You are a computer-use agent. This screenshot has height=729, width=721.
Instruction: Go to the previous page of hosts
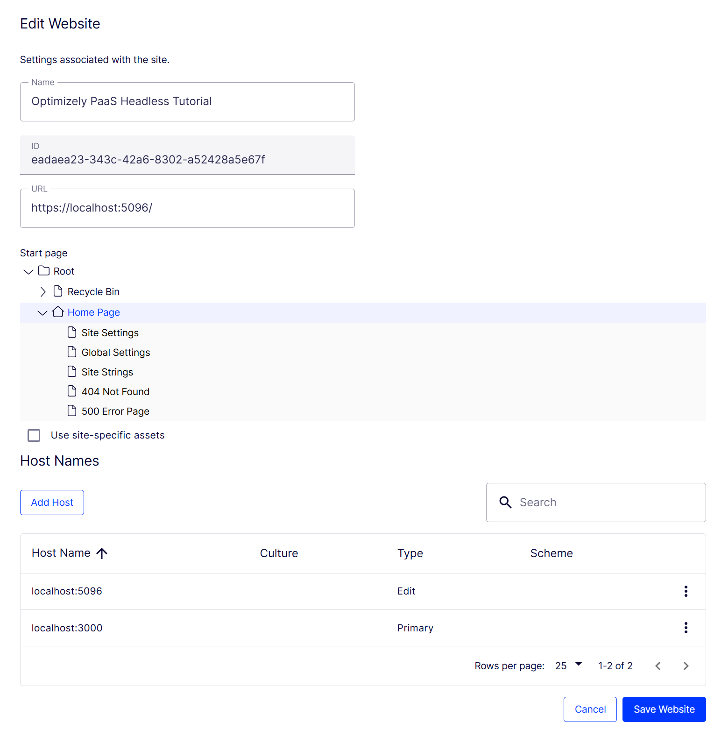coord(658,666)
